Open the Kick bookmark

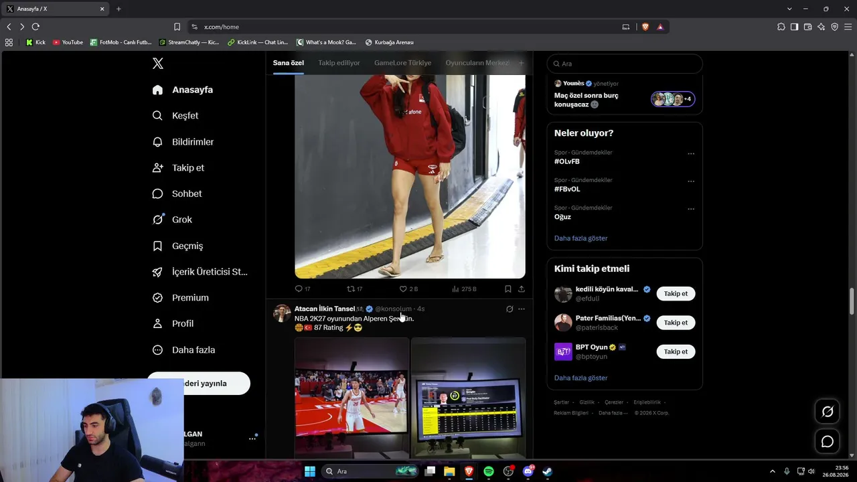point(35,42)
